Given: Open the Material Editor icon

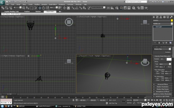Looking at the screenshot, I should [x=134, y=8].
